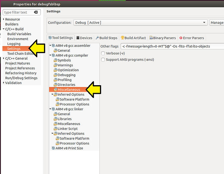
Task: Click the Linker Script icon
Action: pyautogui.click(x=55, y=129)
